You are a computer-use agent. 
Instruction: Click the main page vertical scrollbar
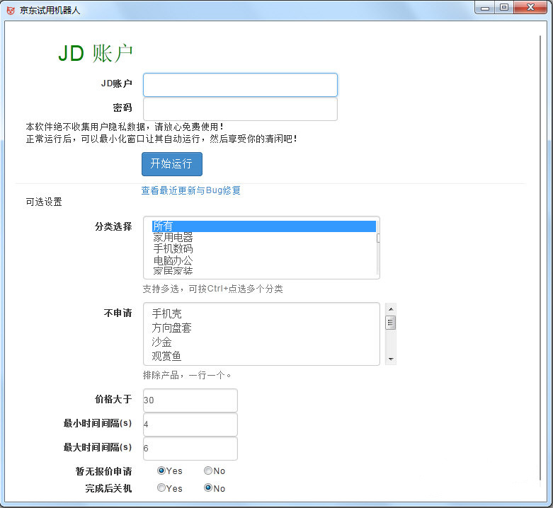pos(540,257)
